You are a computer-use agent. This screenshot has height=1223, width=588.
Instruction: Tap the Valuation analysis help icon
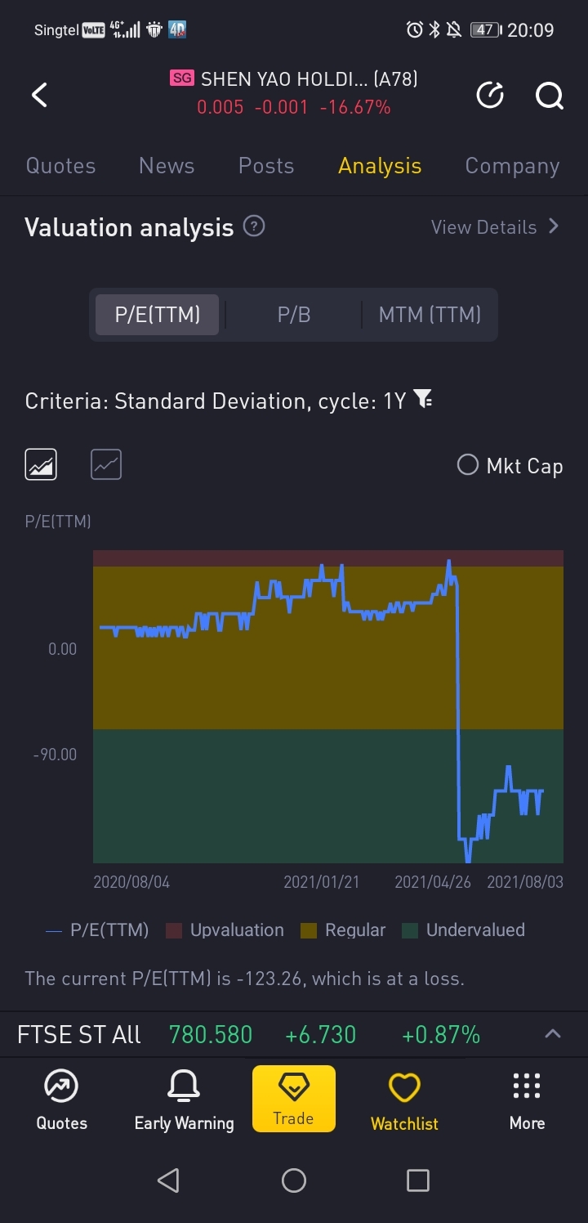[254, 226]
